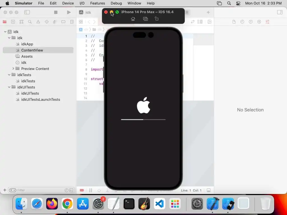Open the Debug menu
The image size is (287, 215).
(116, 3)
